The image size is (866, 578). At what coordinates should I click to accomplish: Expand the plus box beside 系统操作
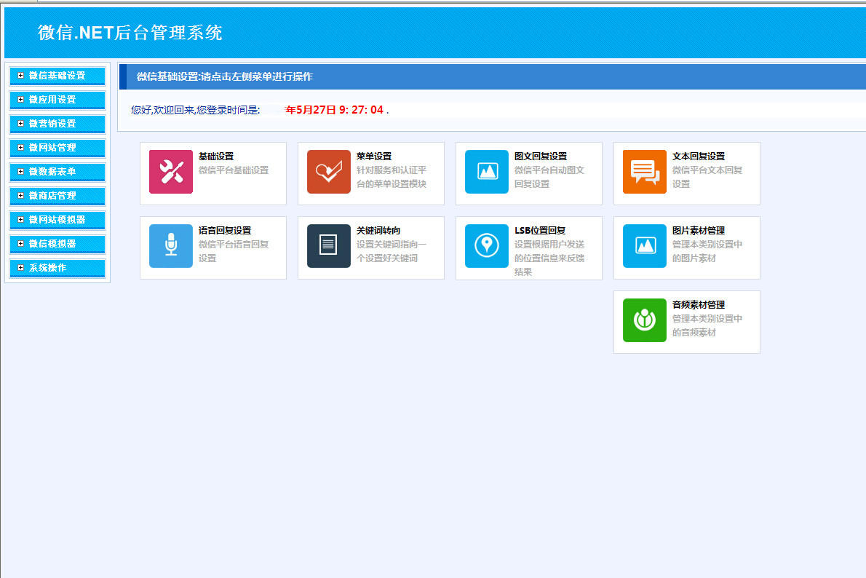pos(20,267)
